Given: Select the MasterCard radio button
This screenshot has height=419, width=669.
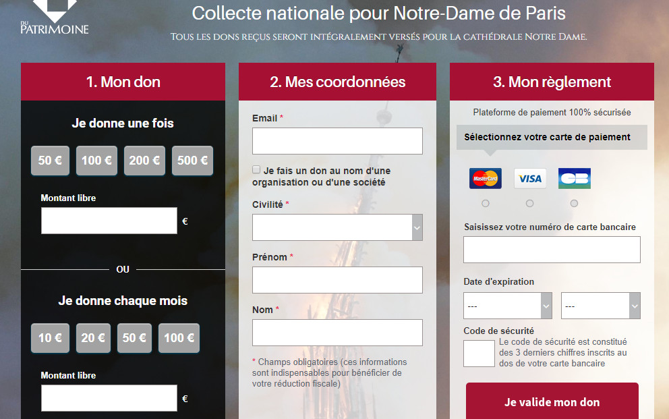Looking at the screenshot, I should 486,203.
